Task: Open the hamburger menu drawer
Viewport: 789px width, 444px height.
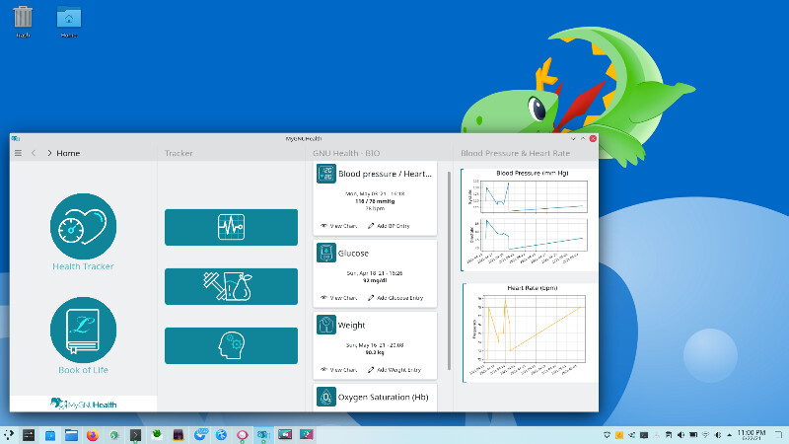Action: pyautogui.click(x=18, y=153)
